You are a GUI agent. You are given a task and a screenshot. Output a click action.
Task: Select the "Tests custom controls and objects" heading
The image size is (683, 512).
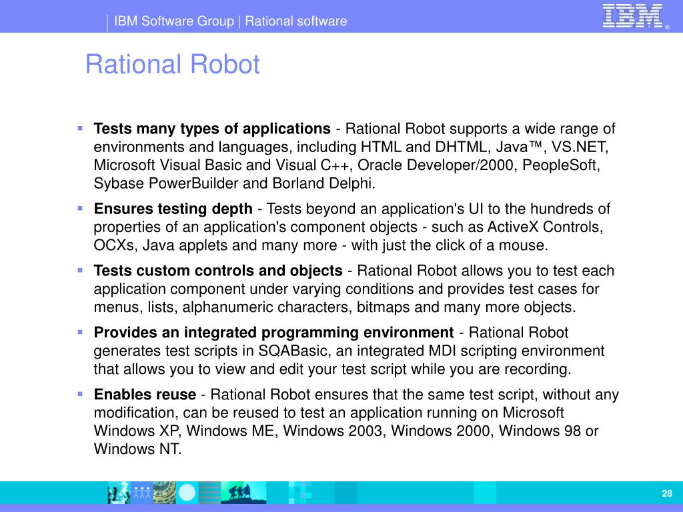coord(218,271)
